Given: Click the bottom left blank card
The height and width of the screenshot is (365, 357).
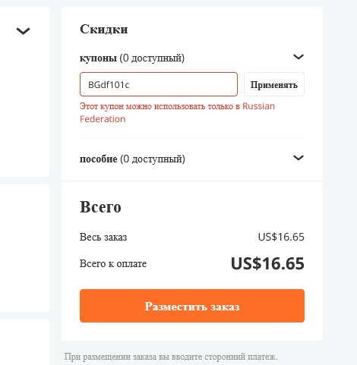Looking at the screenshot, I should [x=24, y=342].
